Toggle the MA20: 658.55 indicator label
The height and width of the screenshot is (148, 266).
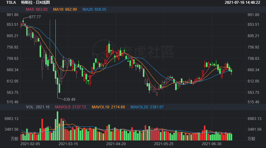pyautogui.click(x=94, y=9)
